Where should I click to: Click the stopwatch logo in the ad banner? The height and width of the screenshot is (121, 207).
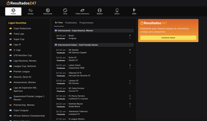(142, 23)
